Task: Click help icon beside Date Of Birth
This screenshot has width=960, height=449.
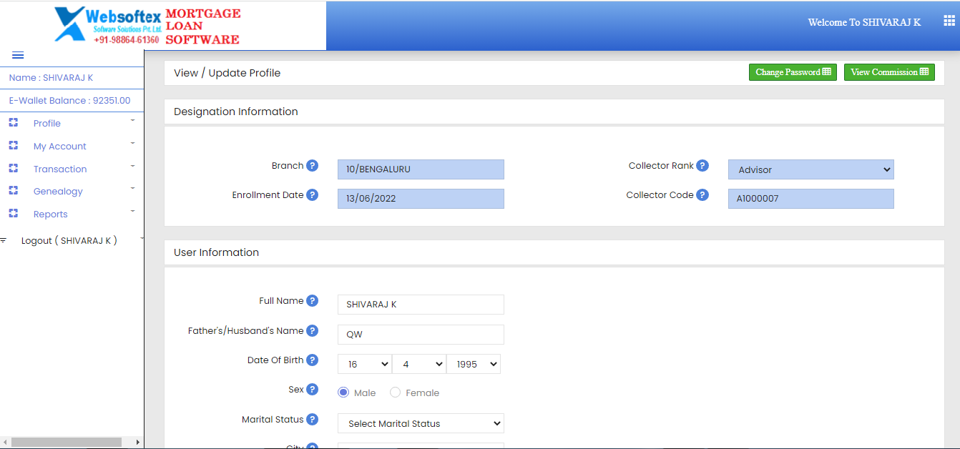Action: (x=313, y=360)
